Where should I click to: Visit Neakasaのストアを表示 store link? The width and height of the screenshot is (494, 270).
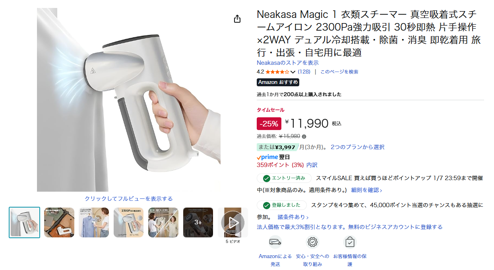click(x=288, y=63)
